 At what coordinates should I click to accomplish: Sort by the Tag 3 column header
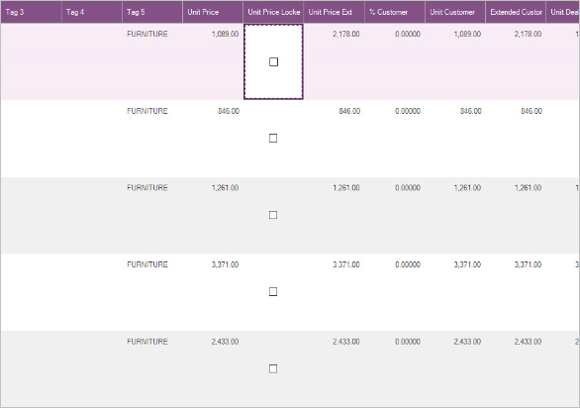point(31,12)
